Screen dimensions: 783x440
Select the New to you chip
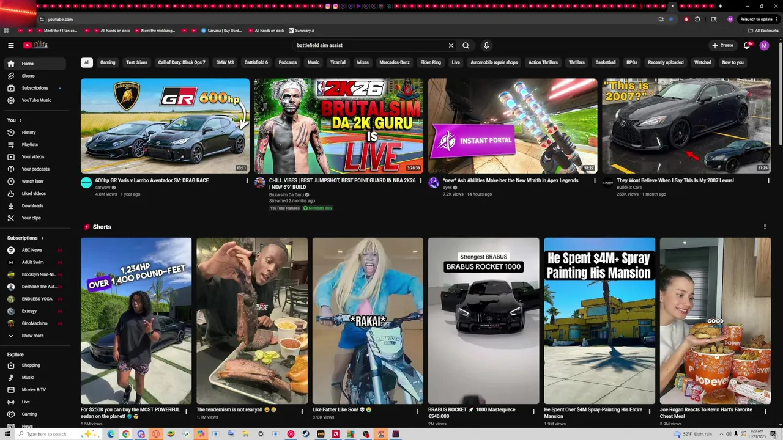pos(733,62)
